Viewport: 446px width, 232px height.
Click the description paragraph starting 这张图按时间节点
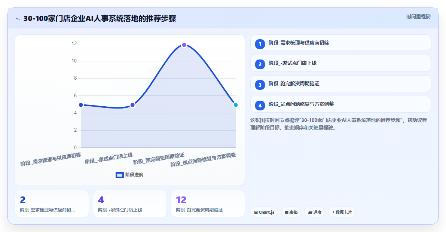339,124
